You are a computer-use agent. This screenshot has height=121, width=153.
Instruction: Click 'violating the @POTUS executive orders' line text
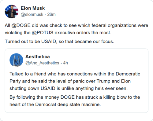coord(58,33)
